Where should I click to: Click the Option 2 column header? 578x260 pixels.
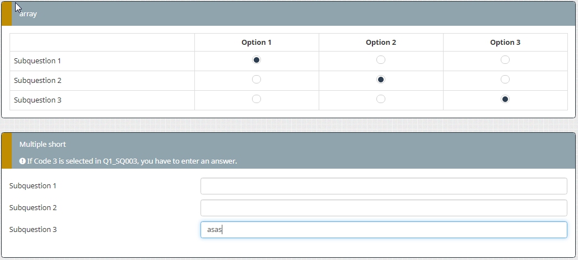point(381,43)
